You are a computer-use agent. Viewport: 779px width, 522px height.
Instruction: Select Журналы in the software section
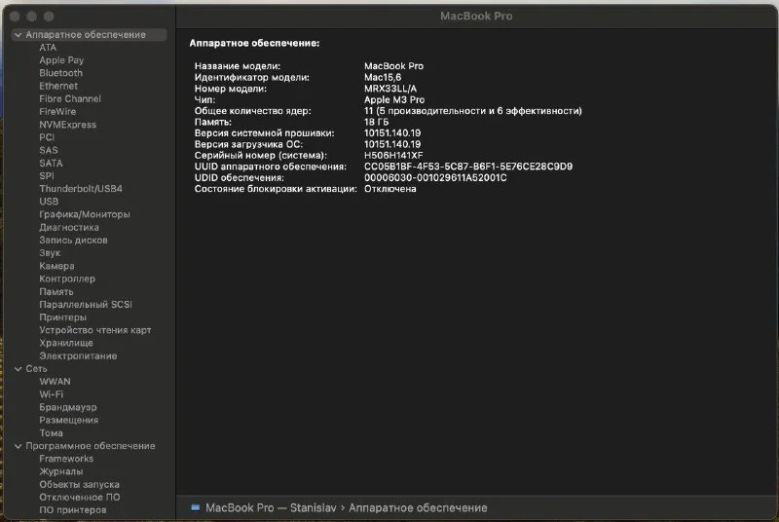click(x=60, y=471)
